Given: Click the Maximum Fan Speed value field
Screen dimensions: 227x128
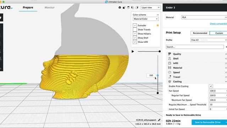Looking at the screenshot, I should [218, 100].
